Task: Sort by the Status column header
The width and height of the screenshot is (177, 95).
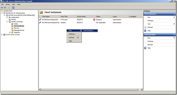Action: (x=103, y=16)
